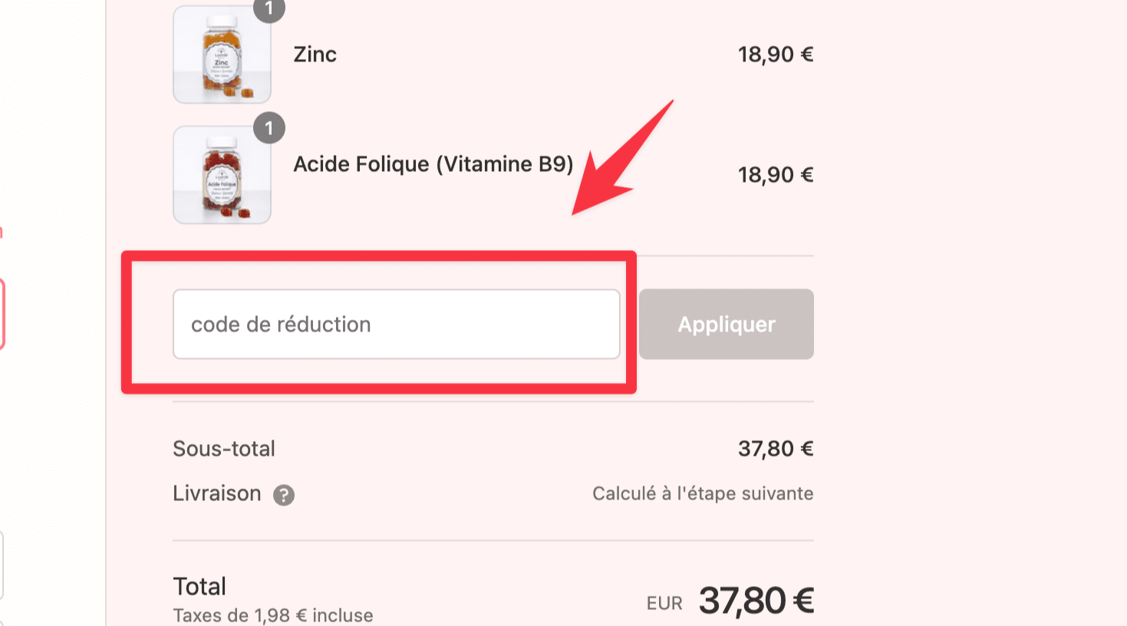Click the Zinc price 18,90 €
Viewport: 1127px width, 626px height.
775,54
